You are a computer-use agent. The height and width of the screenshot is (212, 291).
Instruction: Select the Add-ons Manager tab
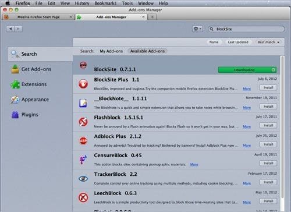[111, 17]
